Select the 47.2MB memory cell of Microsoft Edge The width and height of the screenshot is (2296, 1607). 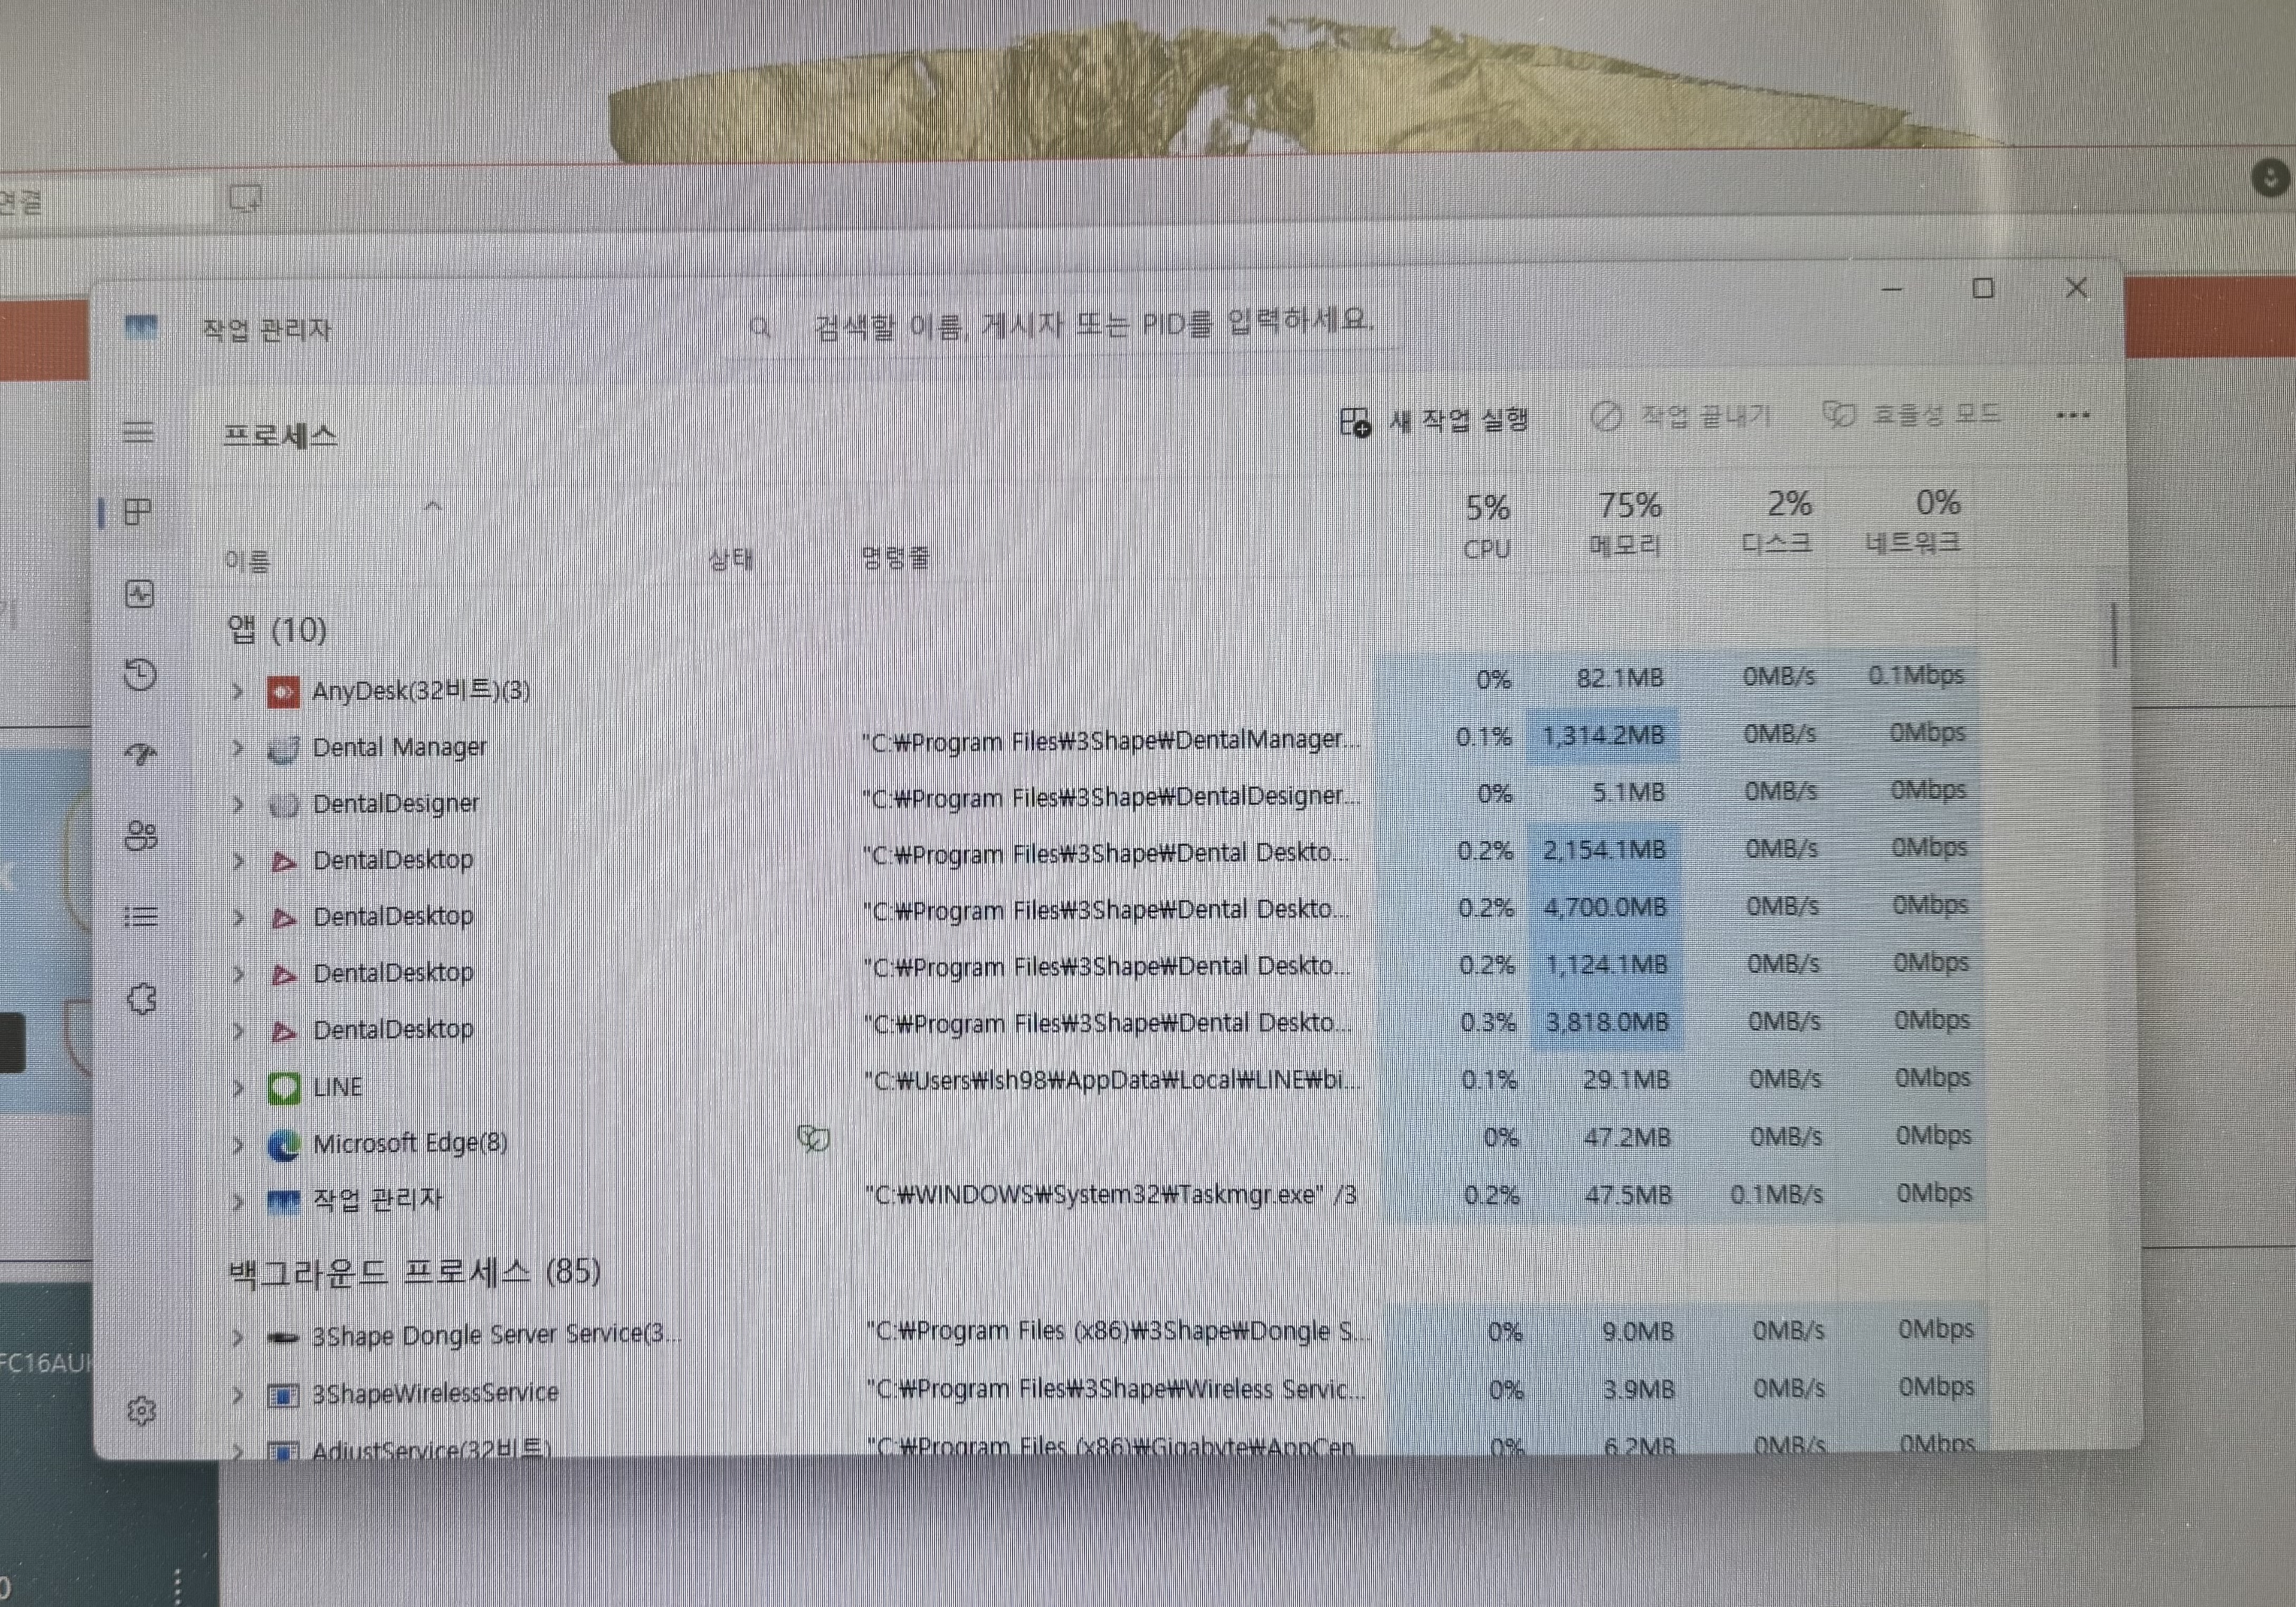coord(1627,1137)
